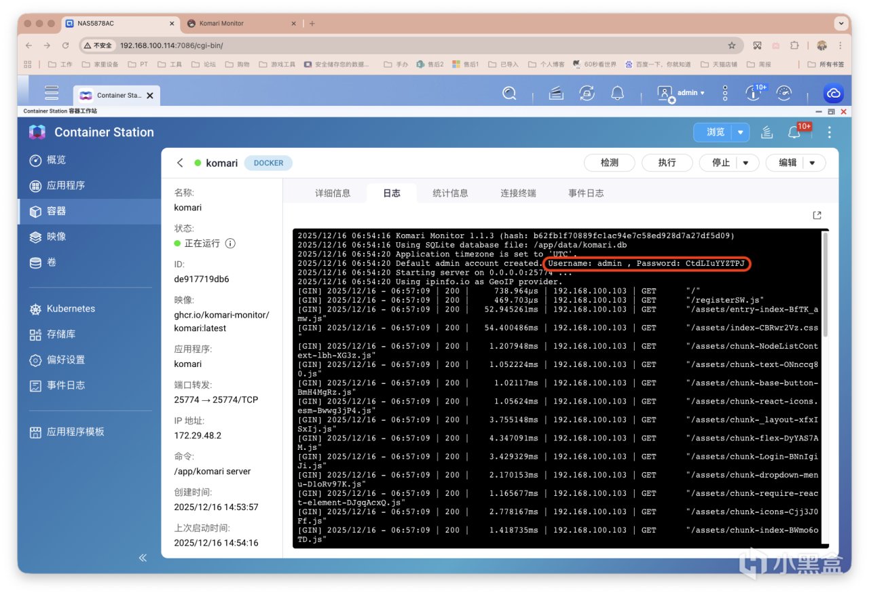
Task: Open browser extensions puzzle icon
Action: coord(794,45)
